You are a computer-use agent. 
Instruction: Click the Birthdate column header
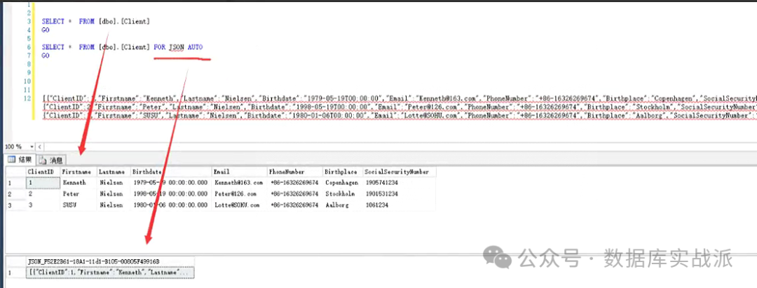(x=147, y=171)
